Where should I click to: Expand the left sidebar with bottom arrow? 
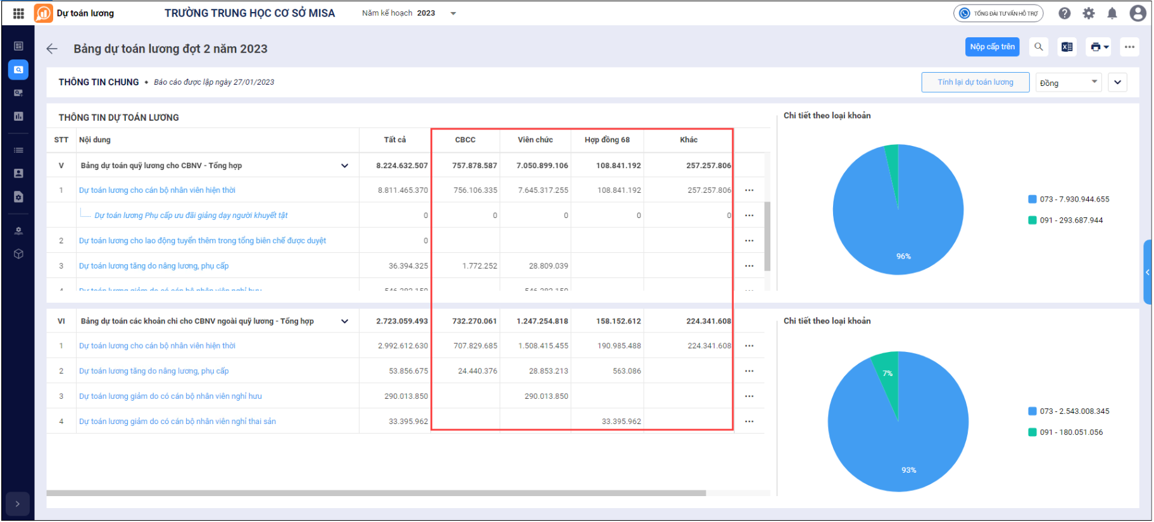click(18, 504)
